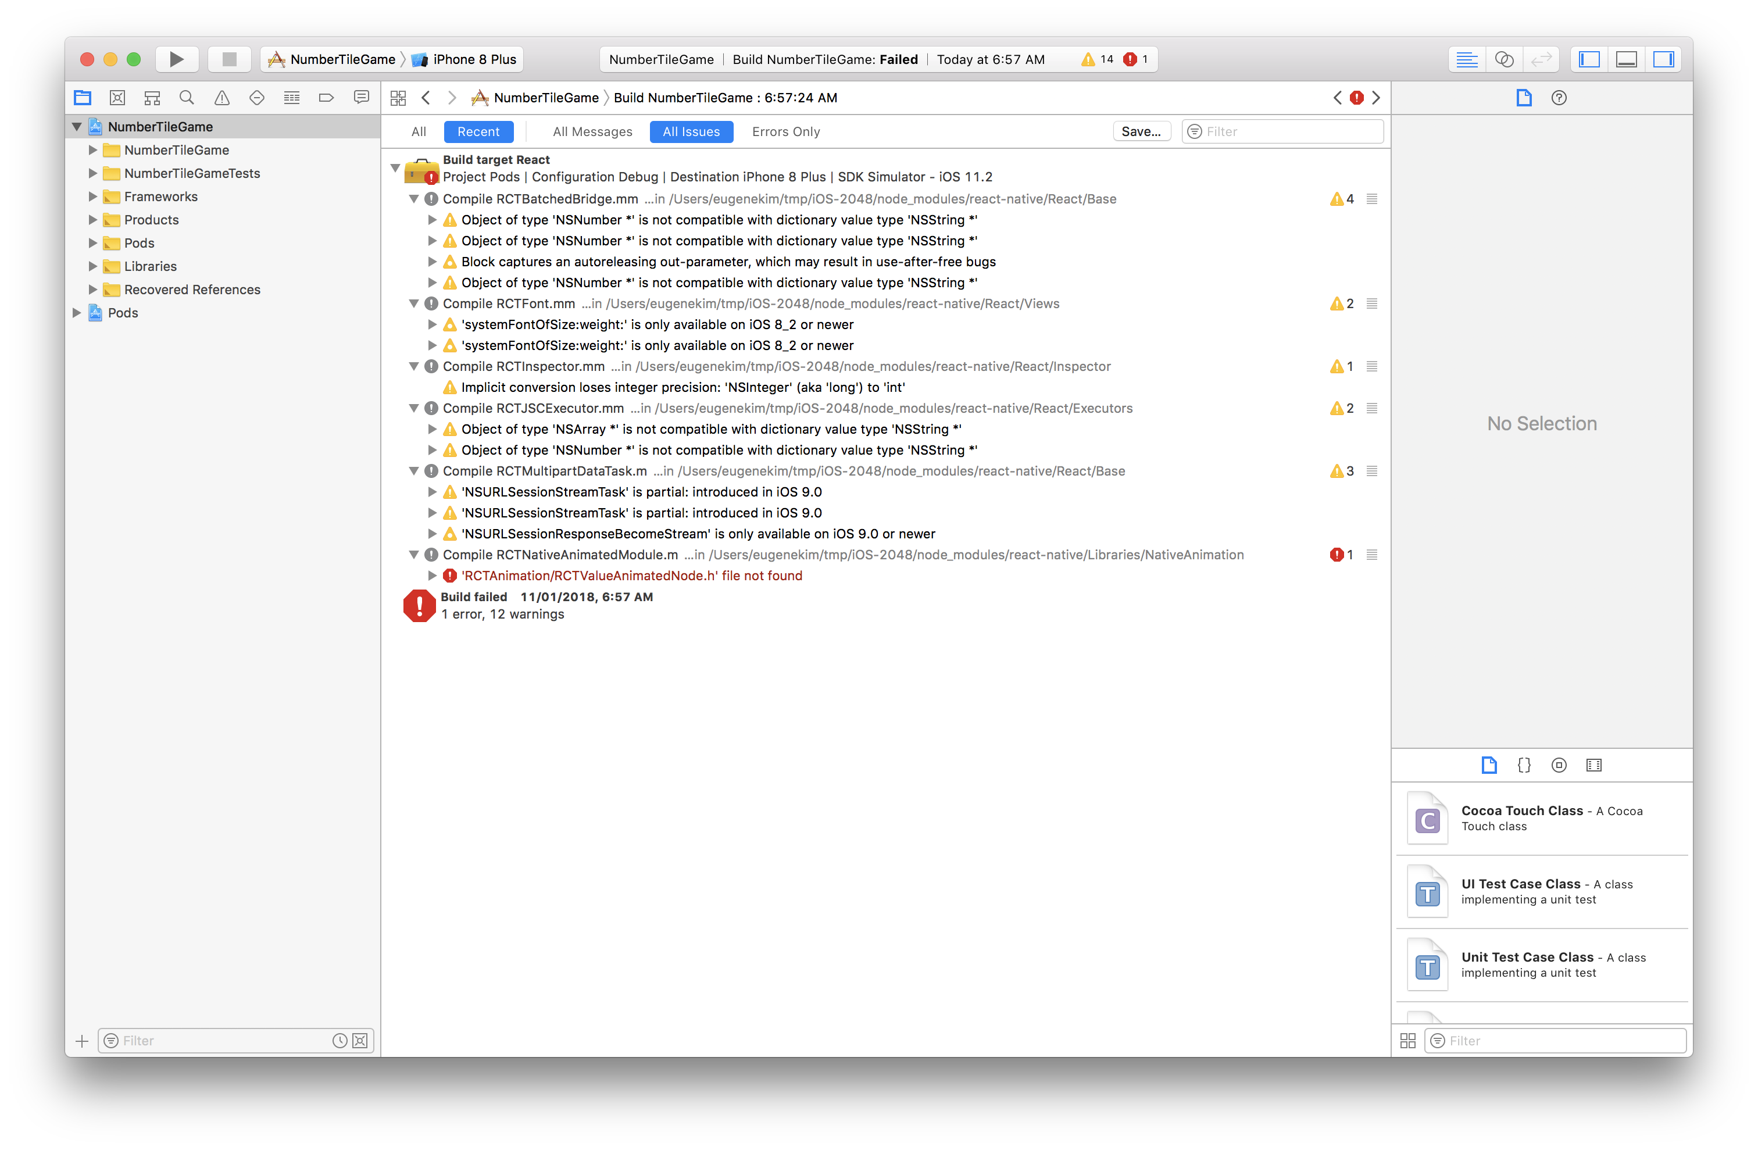Open the Issue navigator warning icon

click(x=221, y=98)
